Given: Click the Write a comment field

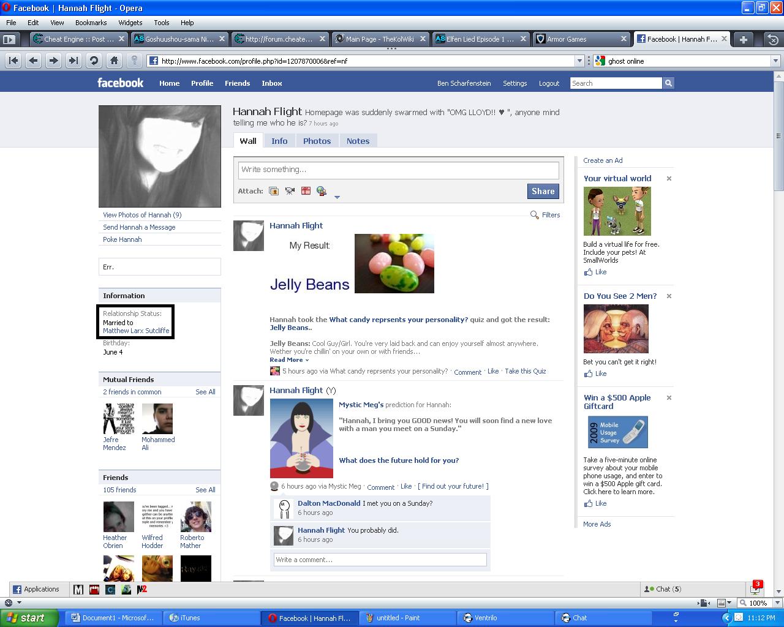Looking at the screenshot, I should click(x=380, y=560).
